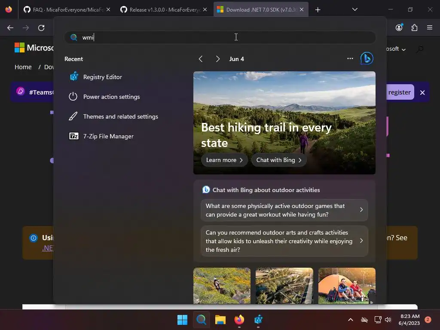The height and width of the screenshot is (330, 440).
Task: Switch to Firefox in taskbar
Action: [239, 320]
